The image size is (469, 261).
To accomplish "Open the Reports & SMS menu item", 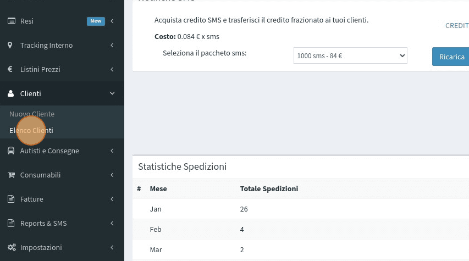I will click(62, 223).
